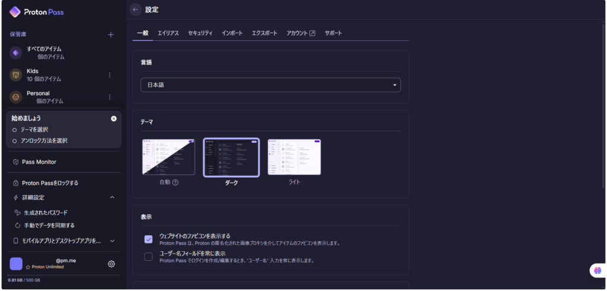Switch to the セキュリティ tab
This screenshot has width=607, height=291.
pos(200,33)
